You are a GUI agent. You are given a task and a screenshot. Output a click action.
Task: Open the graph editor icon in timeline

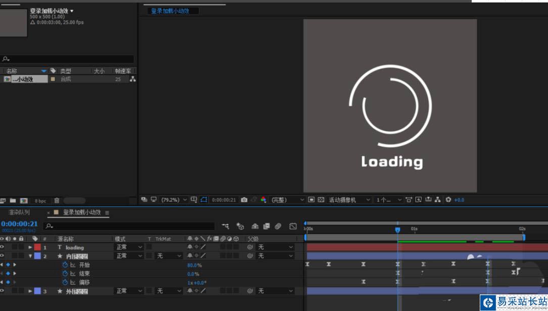(293, 226)
